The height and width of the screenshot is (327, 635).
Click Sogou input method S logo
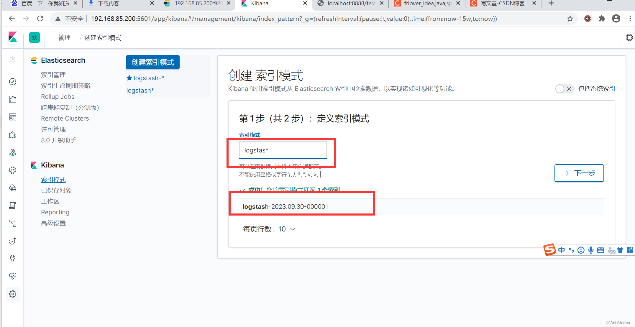point(549,250)
